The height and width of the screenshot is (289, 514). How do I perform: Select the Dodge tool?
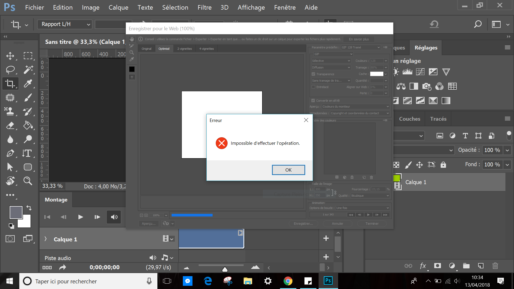[x=28, y=139]
